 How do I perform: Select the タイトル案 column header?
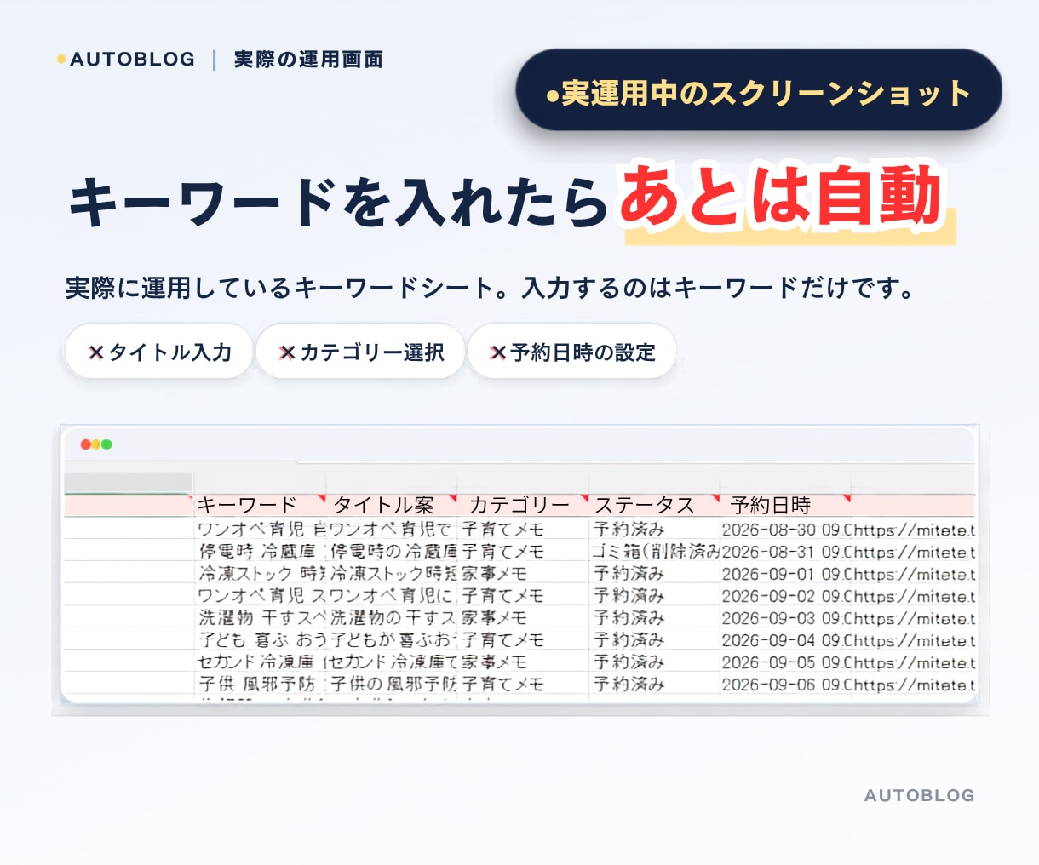(x=392, y=505)
